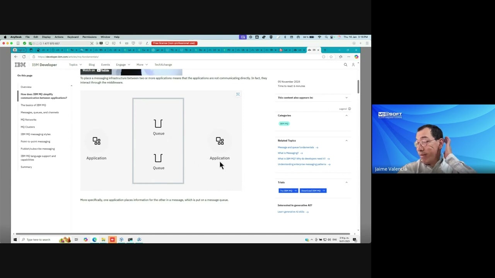Click the right Application icon in the diagram
This screenshot has width=495, height=278.
(220, 141)
